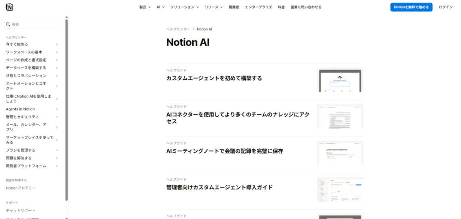Select データベースを構築する sidebar item
The height and width of the screenshot is (219, 461).
(26, 68)
